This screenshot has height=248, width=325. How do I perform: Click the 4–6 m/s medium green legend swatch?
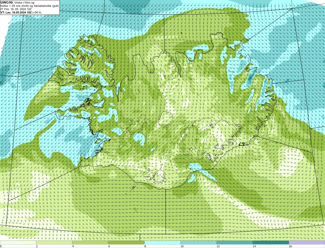pyautogui.click(x=90, y=243)
